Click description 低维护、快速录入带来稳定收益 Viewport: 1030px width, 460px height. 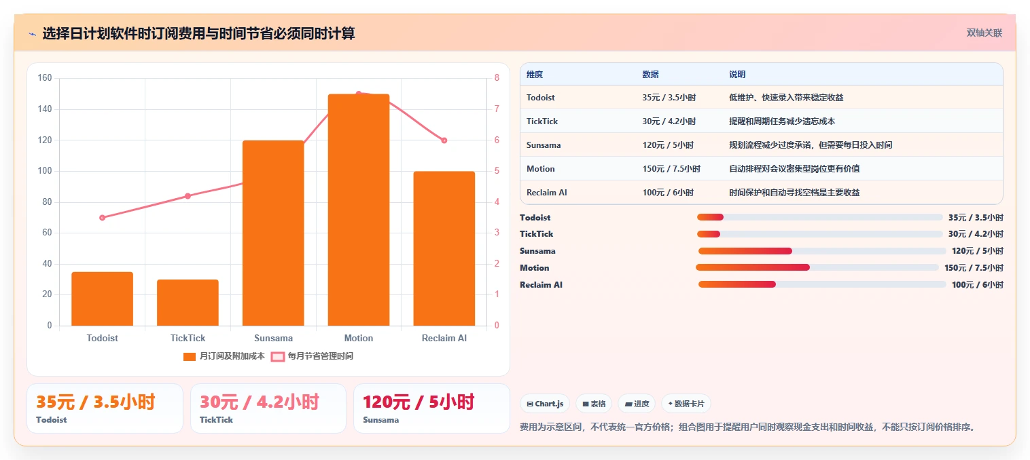[786, 98]
